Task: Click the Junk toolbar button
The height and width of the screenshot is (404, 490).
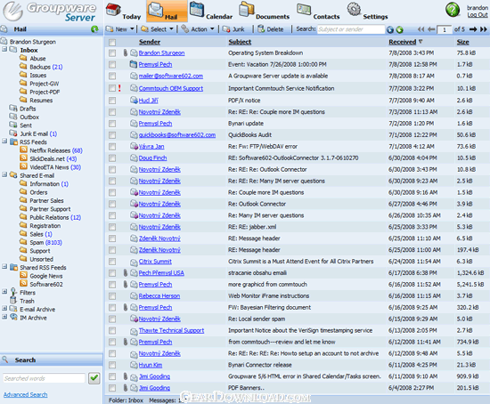Action: [233, 29]
